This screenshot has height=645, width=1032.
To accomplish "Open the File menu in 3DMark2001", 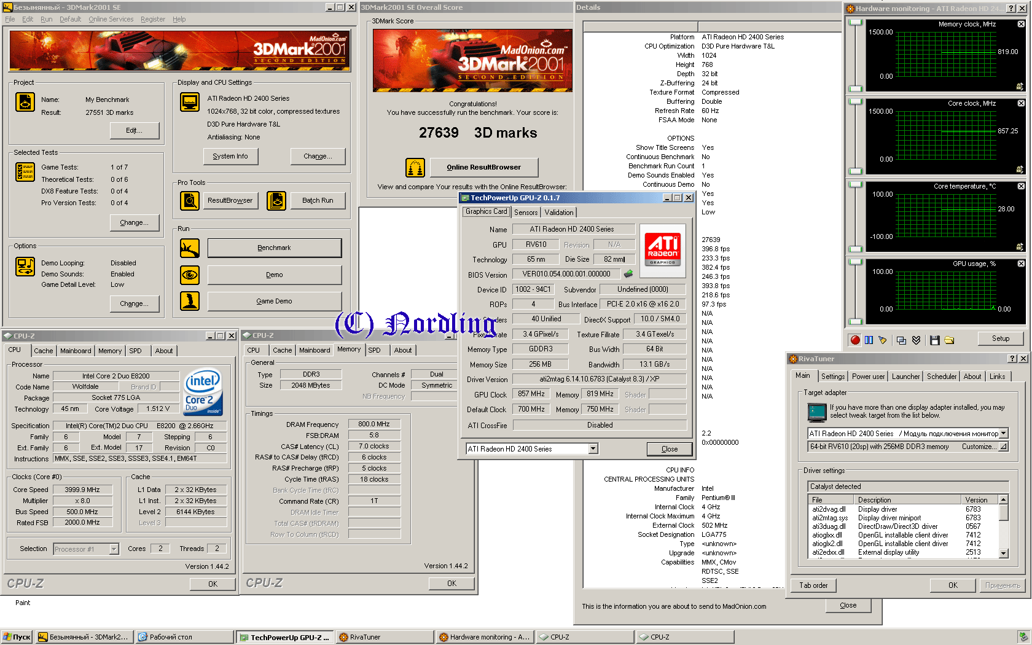I will click(10, 19).
